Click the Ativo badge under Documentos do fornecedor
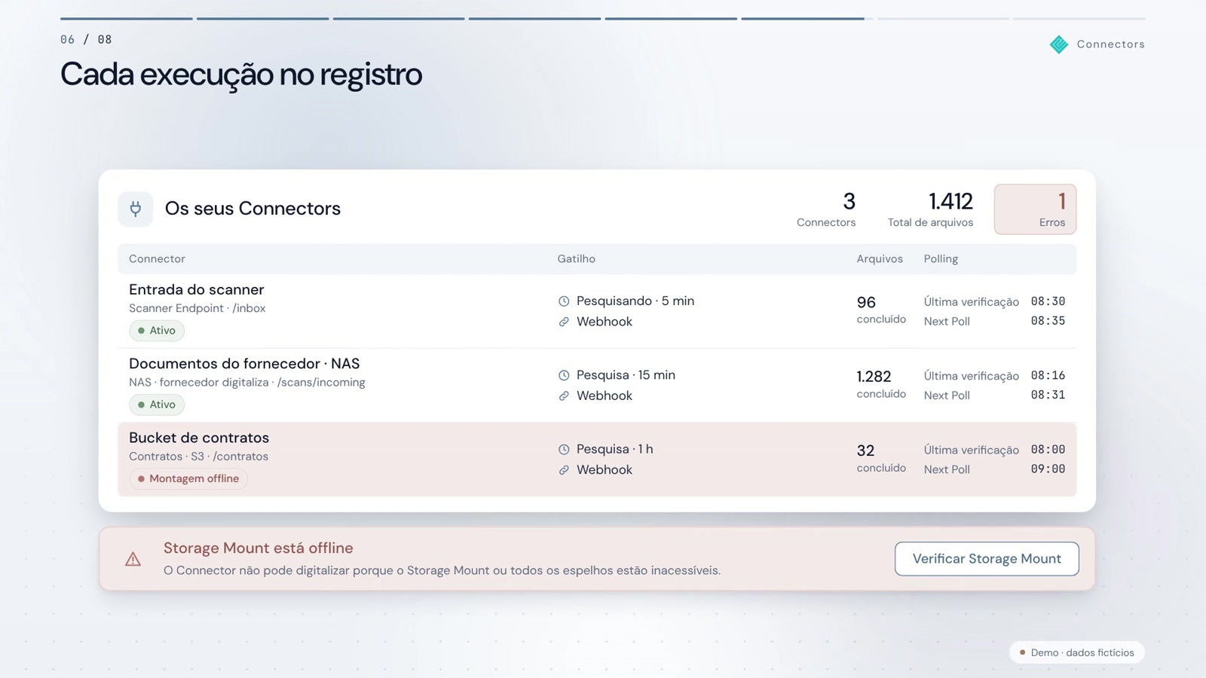Viewport: 1206px width, 678px height. coord(157,405)
